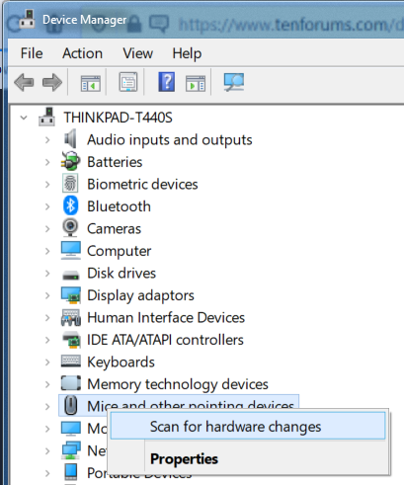404x485 pixels.
Task: Click the Show/Hide action pane toolbar icon
Action: pyautogui.click(x=196, y=83)
